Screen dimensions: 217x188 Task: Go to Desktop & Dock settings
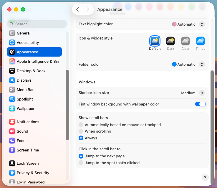coord(31,71)
